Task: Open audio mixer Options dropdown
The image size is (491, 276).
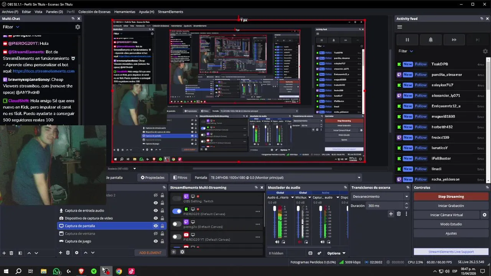Action: pyautogui.click(x=336, y=253)
